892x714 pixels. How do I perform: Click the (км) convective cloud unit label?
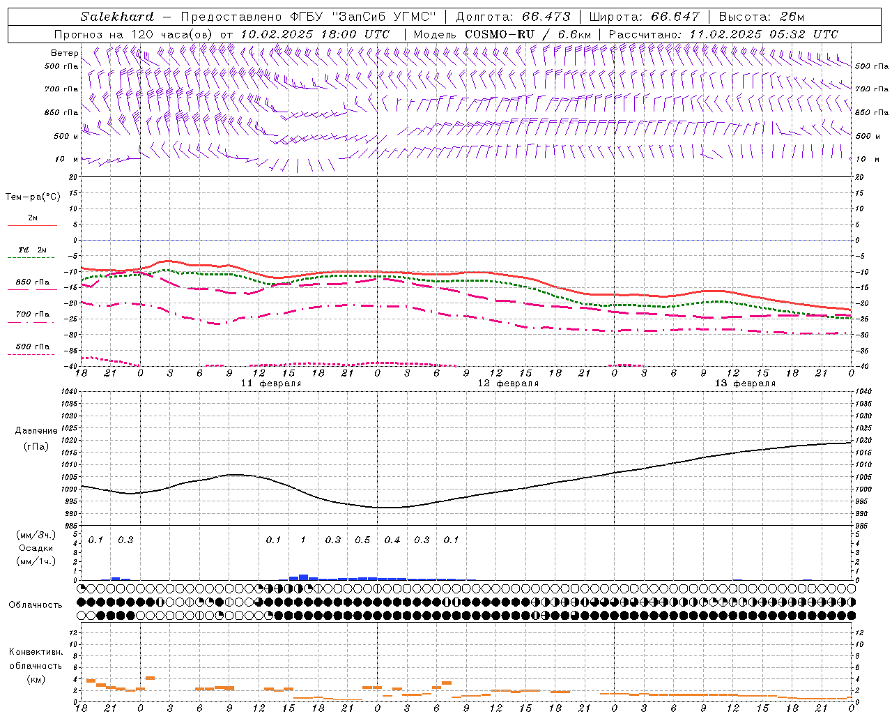point(36,678)
